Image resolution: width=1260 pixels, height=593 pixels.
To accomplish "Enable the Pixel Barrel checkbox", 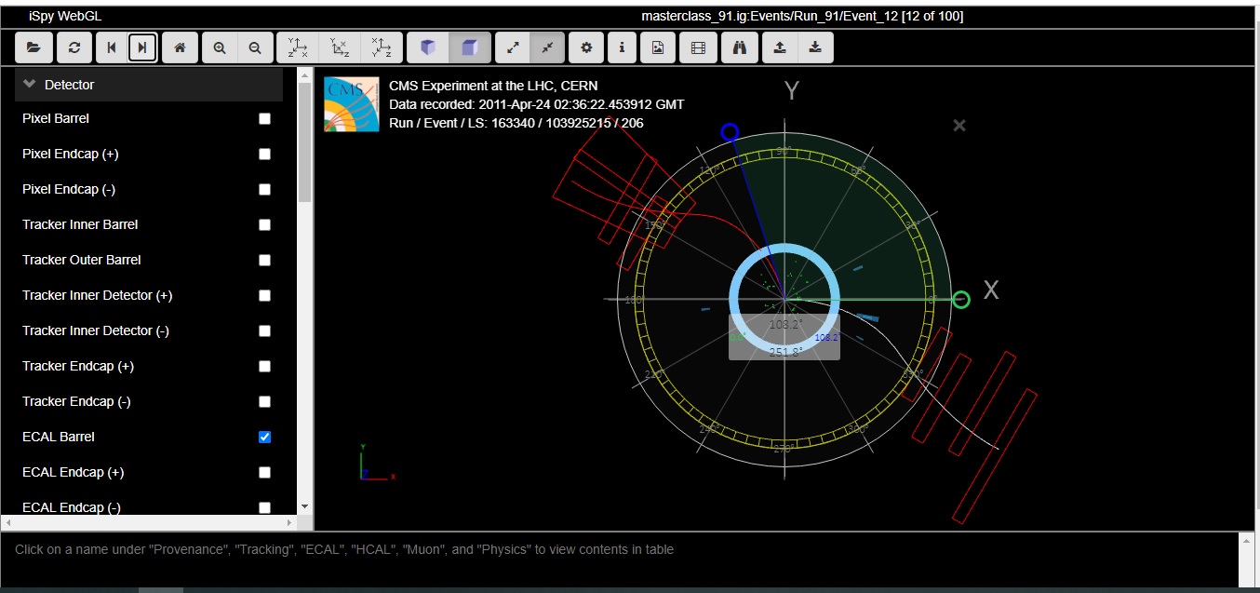I will coord(264,119).
